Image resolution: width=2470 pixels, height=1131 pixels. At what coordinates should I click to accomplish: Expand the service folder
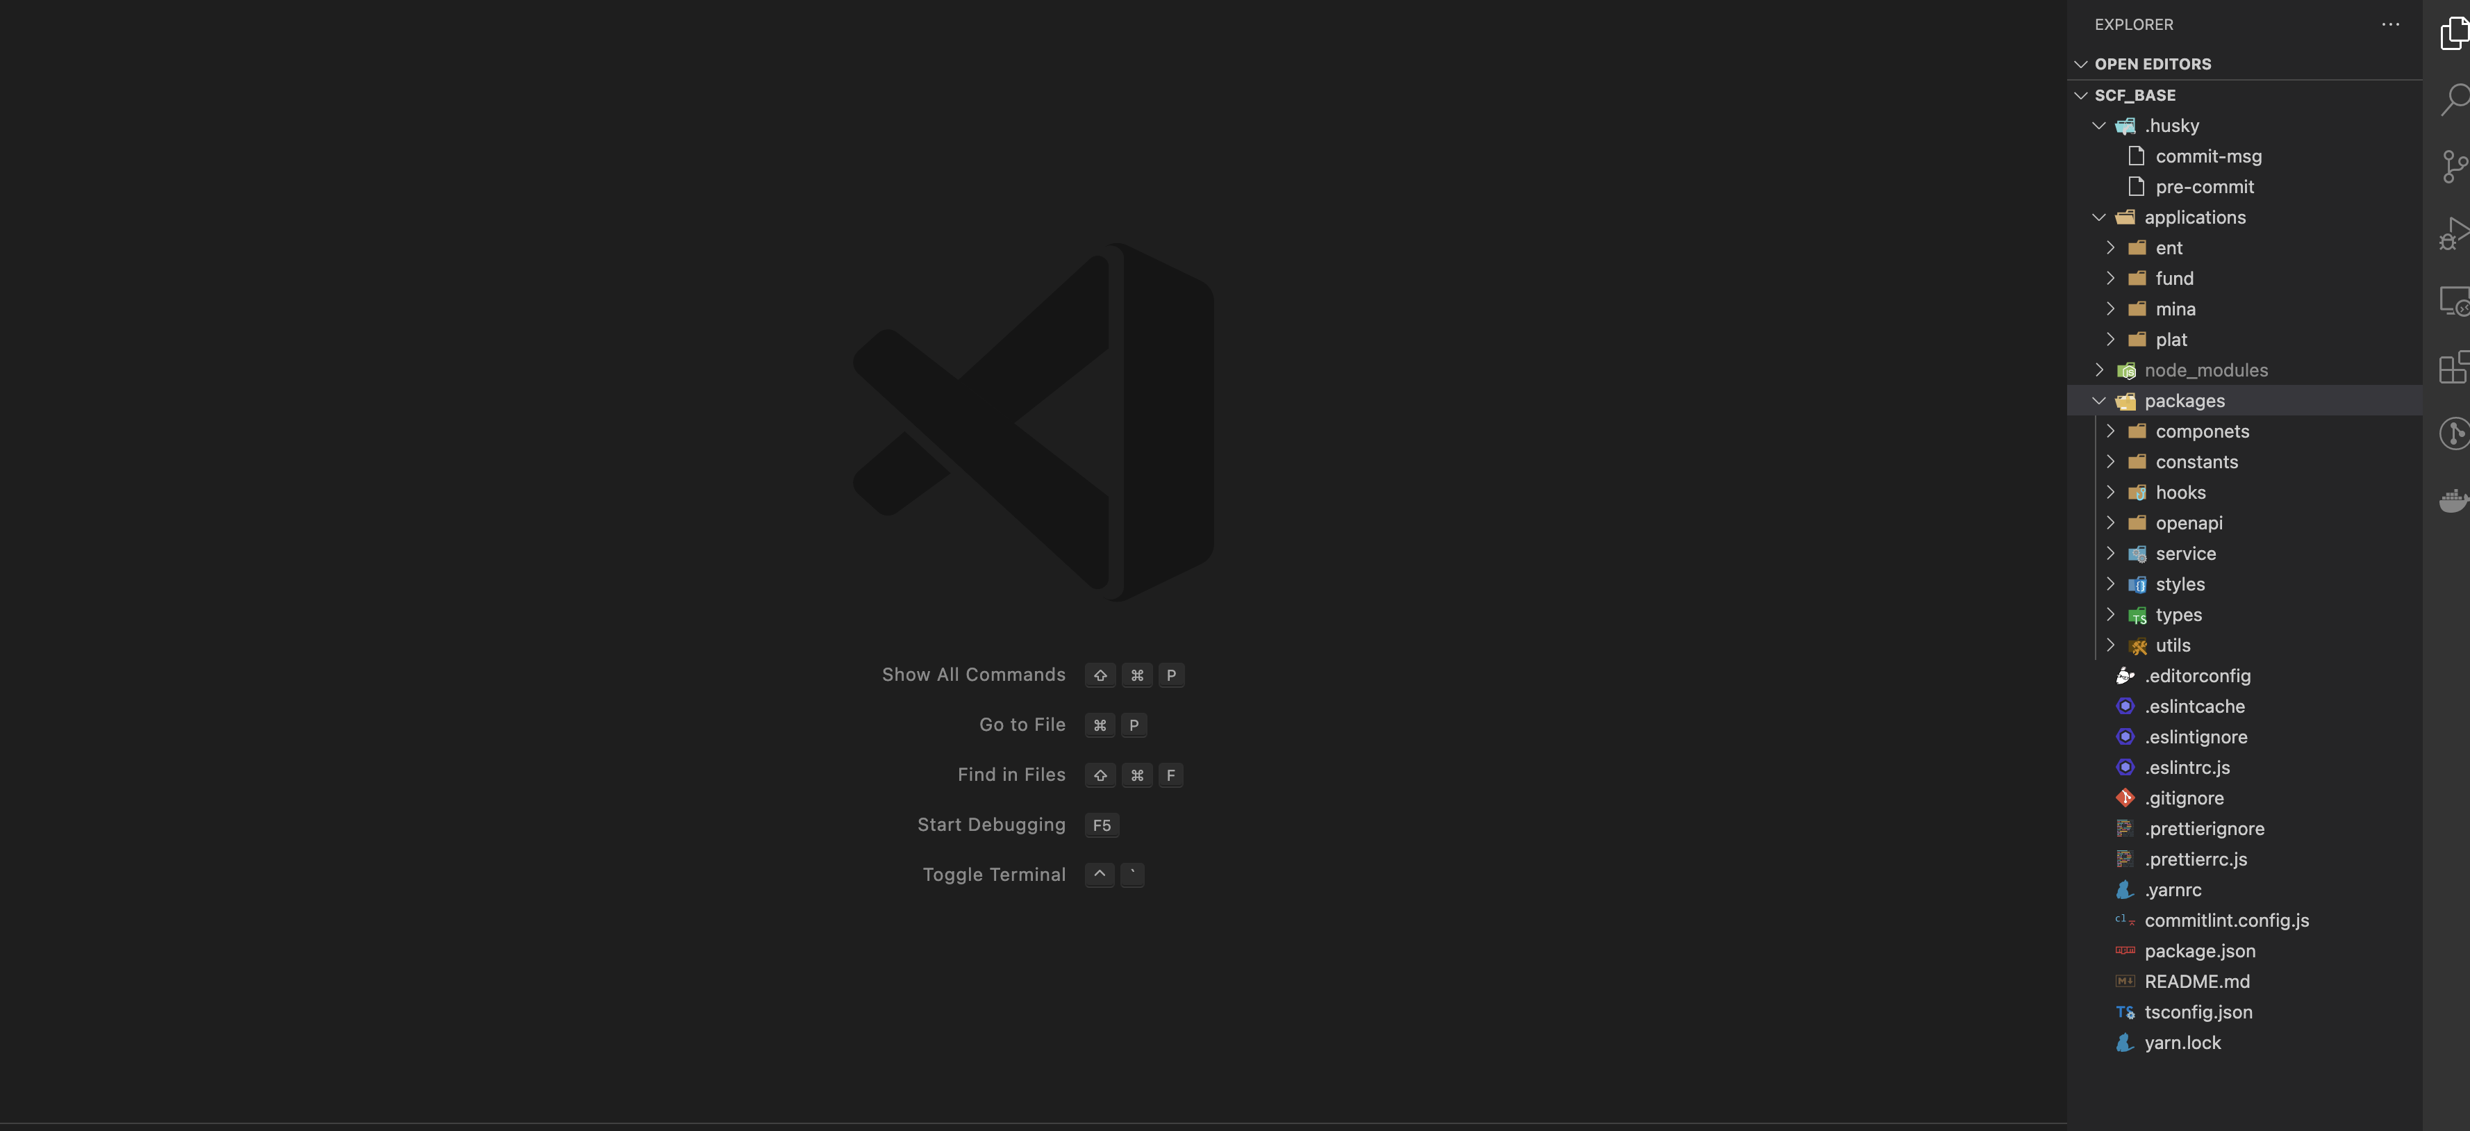(x=2185, y=554)
